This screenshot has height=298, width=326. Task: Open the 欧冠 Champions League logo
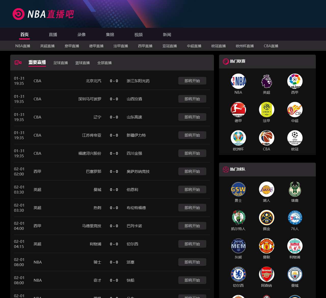(295, 138)
